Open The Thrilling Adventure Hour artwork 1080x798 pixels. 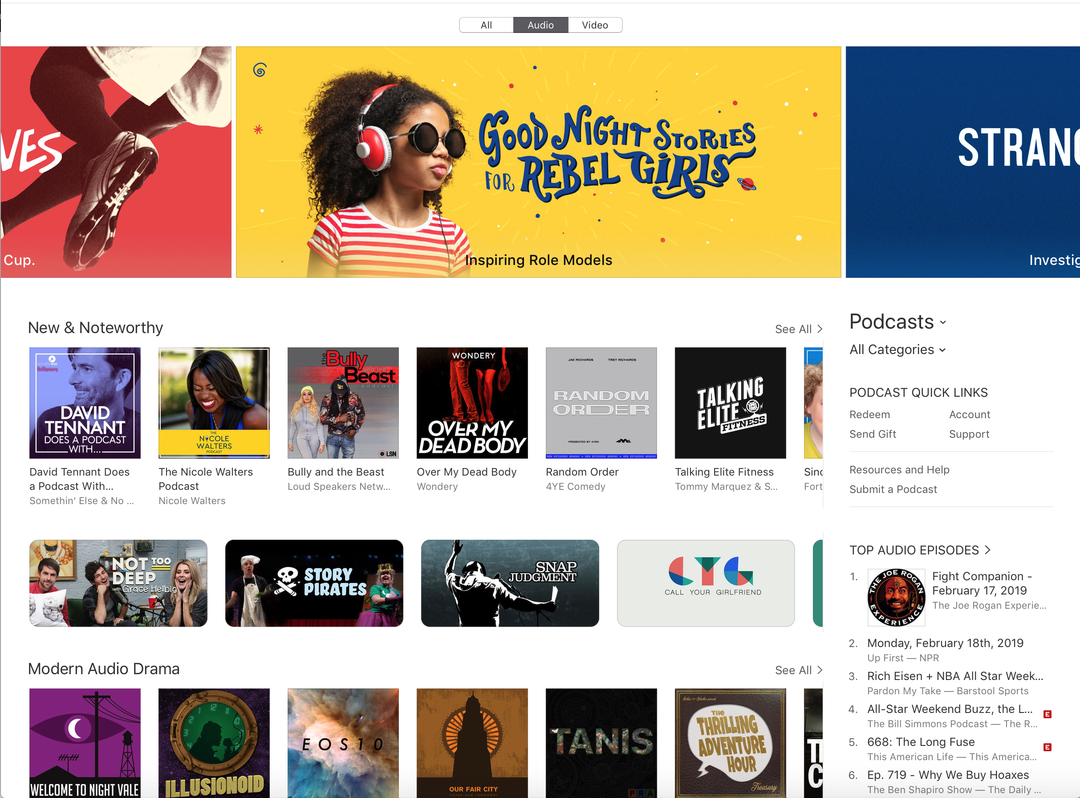pos(731,743)
